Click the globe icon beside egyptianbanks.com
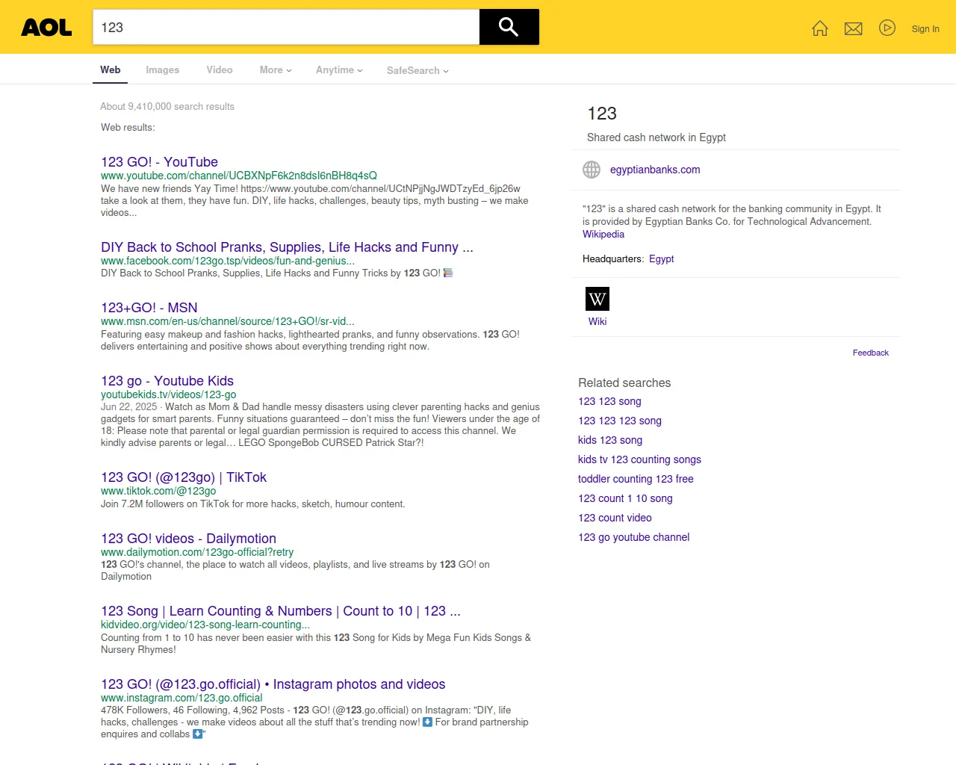Screen dimensions: 956x765 591,170
